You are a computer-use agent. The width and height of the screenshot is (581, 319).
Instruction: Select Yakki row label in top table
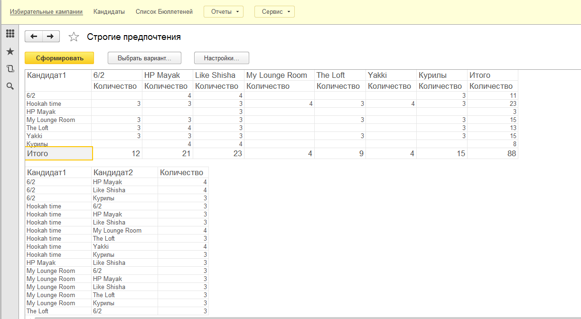[58, 136]
